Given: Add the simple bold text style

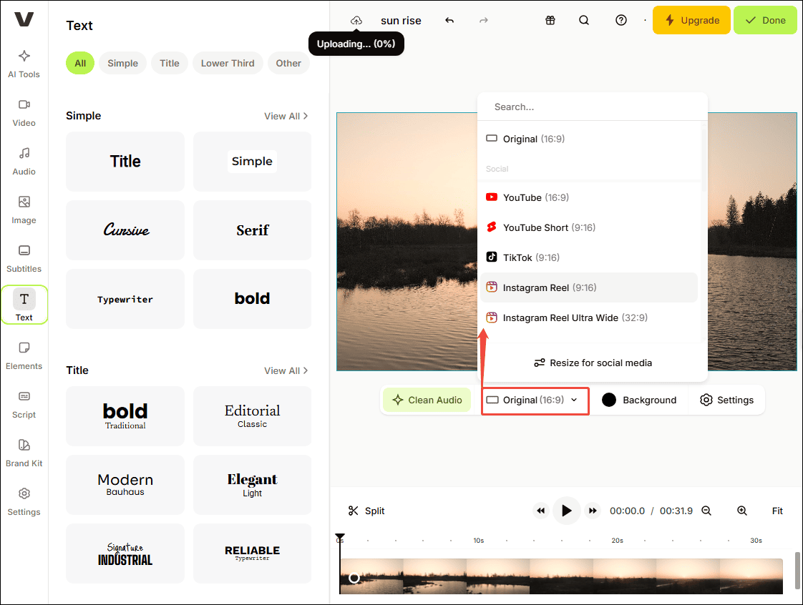Looking at the screenshot, I should coord(252,299).
